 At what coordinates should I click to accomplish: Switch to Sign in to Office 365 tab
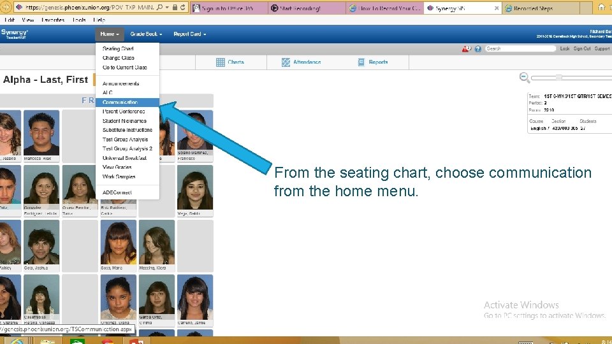(229, 8)
